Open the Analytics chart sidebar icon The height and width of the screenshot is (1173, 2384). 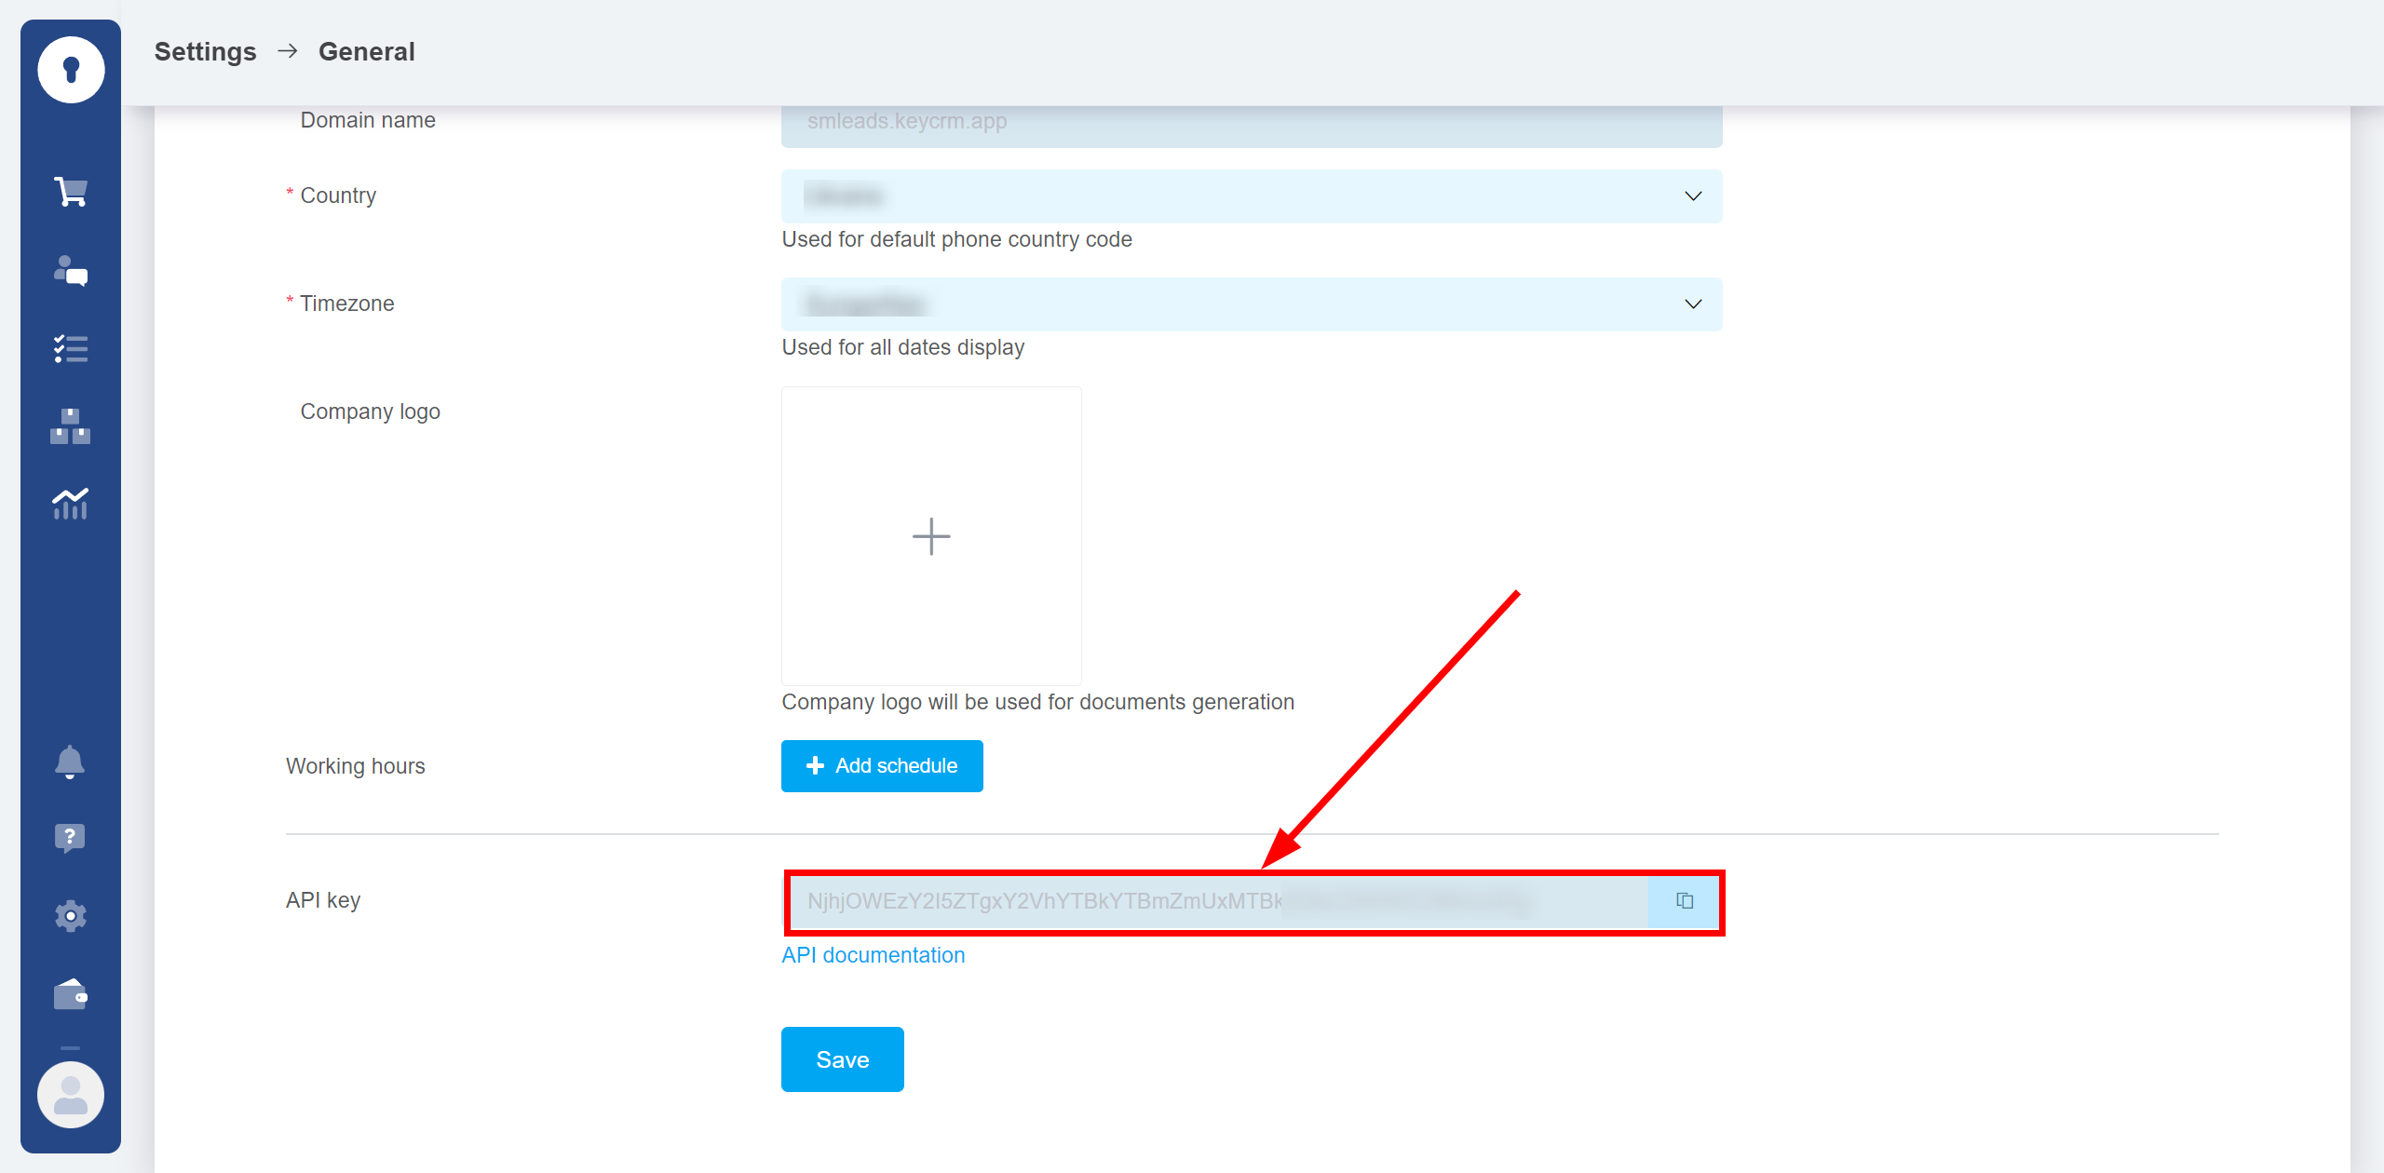click(x=71, y=504)
